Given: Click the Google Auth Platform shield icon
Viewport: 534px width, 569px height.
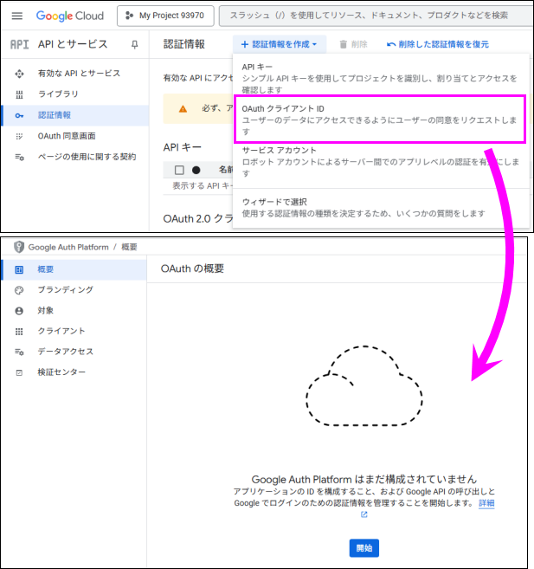Looking at the screenshot, I should click(x=19, y=247).
